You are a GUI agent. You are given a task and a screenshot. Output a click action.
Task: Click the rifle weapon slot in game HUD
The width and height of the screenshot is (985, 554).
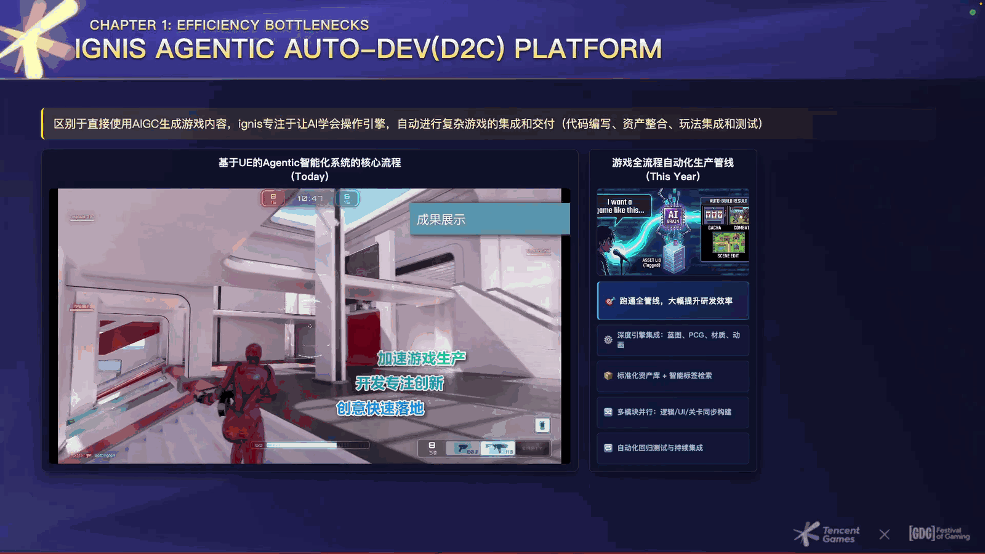(497, 449)
